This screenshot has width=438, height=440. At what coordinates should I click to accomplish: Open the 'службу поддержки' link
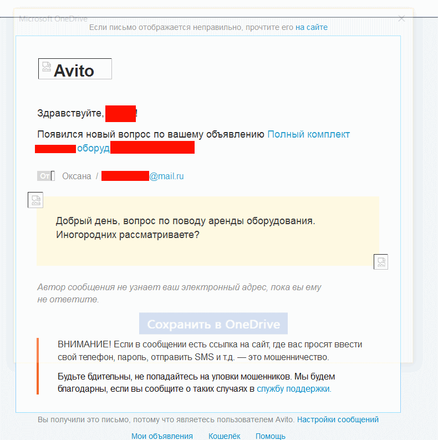pos(294,388)
